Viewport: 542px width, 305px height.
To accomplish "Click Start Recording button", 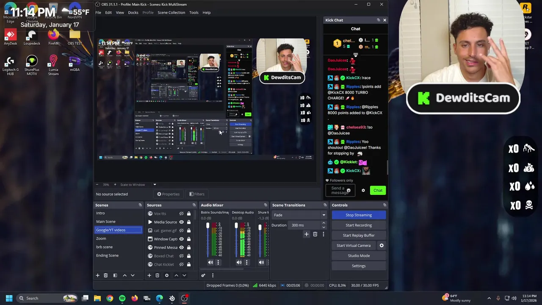I will tap(359, 225).
